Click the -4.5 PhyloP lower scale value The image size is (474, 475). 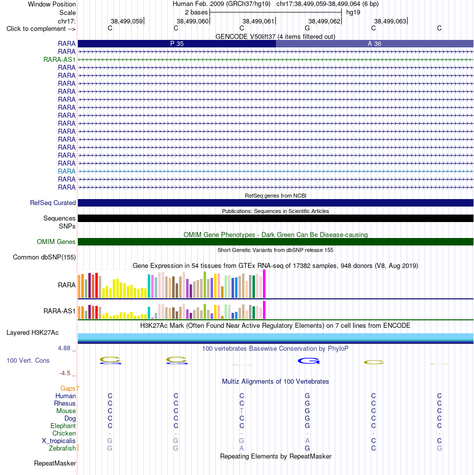[x=64, y=373]
